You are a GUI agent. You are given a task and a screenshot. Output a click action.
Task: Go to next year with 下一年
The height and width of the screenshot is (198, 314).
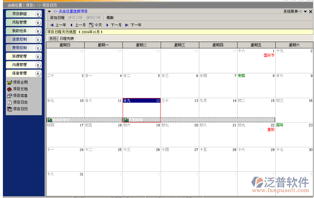[133, 25]
